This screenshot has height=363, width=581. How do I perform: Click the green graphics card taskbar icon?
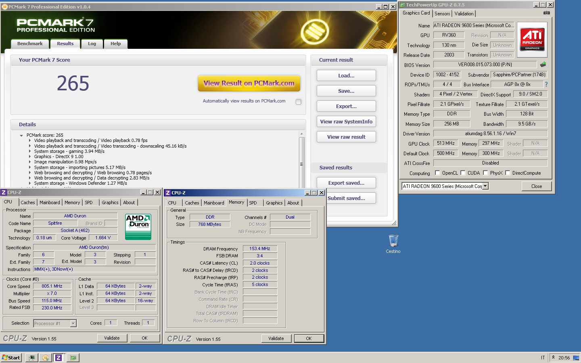(73, 357)
